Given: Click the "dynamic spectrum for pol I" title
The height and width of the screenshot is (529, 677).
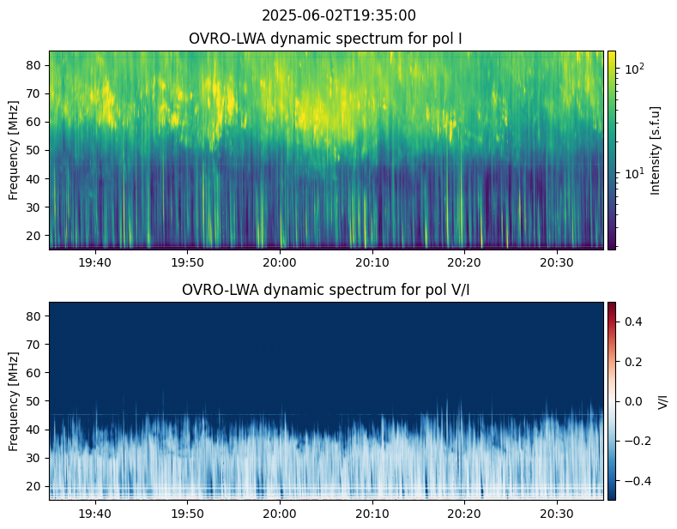Looking at the screenshot, I should [327, 39].
